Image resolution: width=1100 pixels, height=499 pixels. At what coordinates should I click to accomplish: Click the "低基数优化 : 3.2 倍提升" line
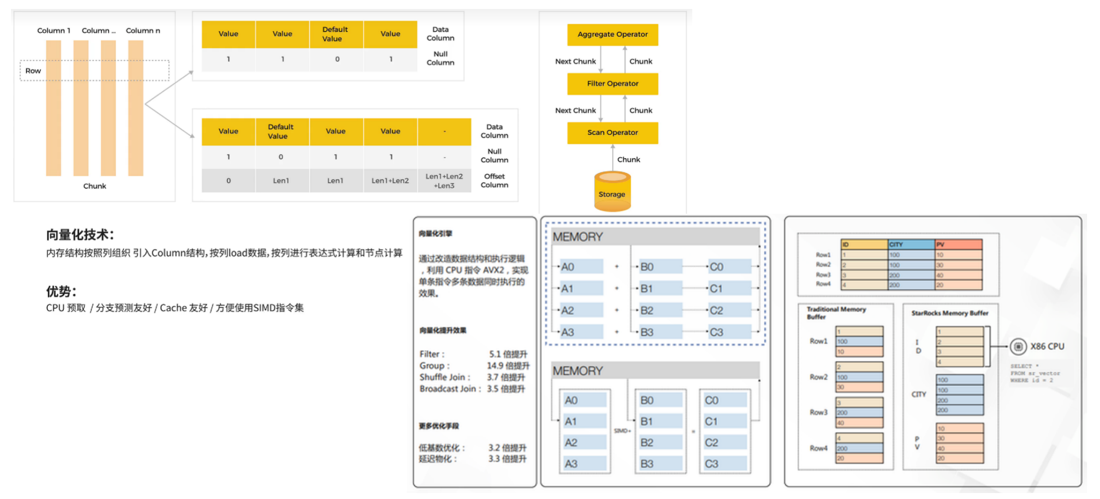click(x=472, y=448)
